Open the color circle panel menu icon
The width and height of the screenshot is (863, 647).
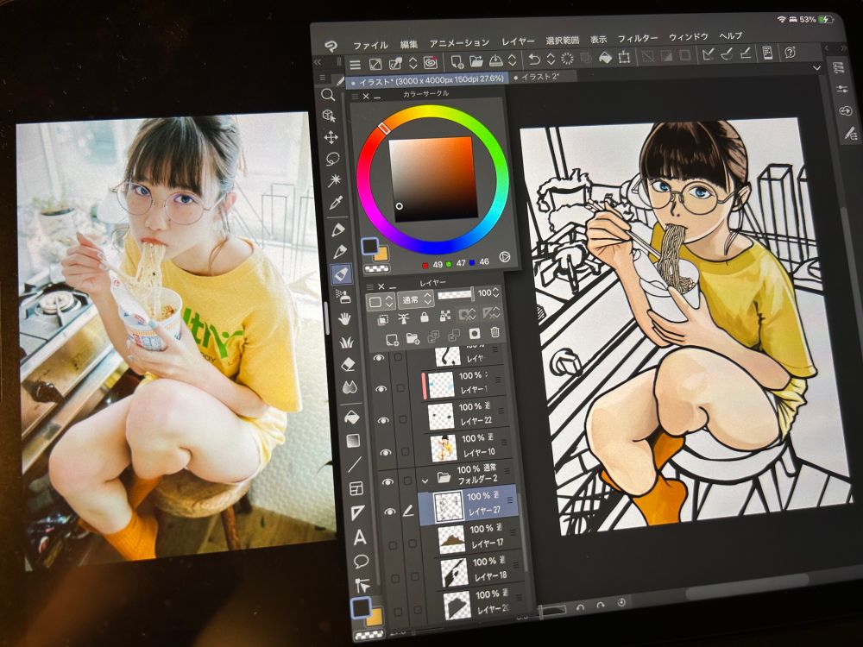[355, 97]
